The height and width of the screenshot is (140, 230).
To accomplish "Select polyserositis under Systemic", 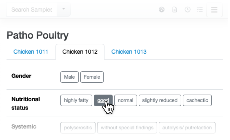I will (x=78, y=128).
